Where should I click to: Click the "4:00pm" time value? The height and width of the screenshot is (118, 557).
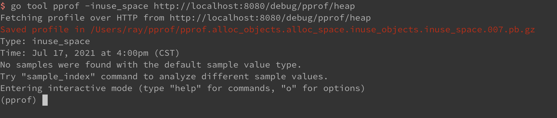point(132,53)
